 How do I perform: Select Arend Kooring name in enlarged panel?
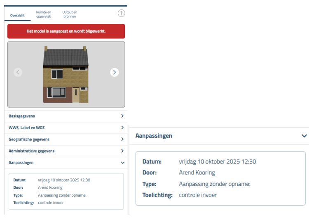click(197, 173)
